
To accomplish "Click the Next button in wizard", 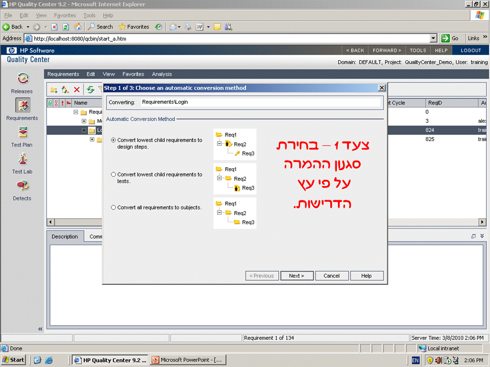I will click(x=297, y=276).
